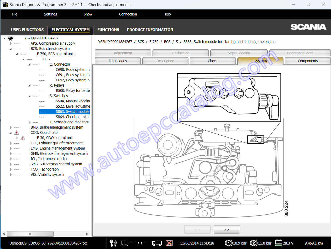Open the Connection menu
This screenshot has width=331, height=249.
point(128,14)
